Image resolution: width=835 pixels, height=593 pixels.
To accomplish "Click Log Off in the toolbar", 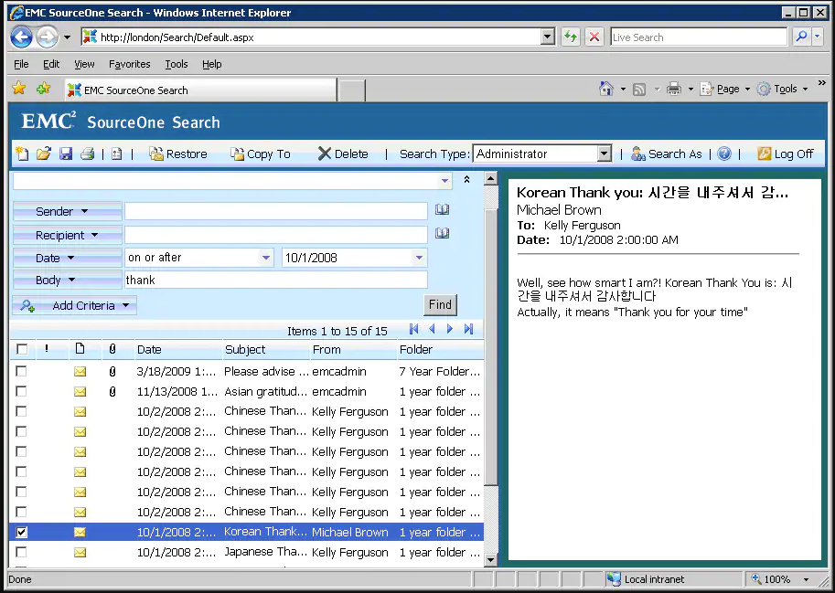I will 785,154.
